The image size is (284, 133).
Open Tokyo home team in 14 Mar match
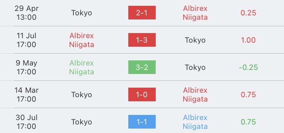click(x=82, y=95)
